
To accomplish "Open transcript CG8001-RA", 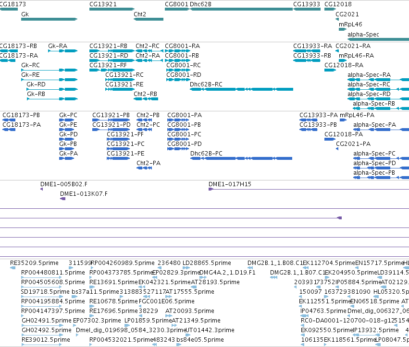I will tap(182, 46).
